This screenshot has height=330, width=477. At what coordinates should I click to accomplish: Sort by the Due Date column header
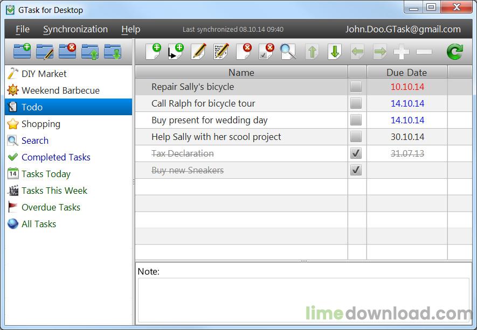pos(407,72)
